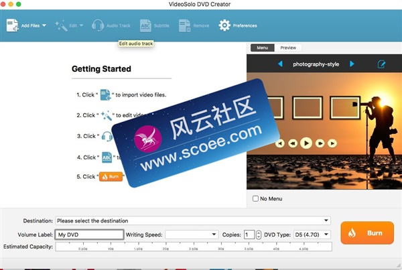Click the edit menu template pencil icon

[381, 64]
